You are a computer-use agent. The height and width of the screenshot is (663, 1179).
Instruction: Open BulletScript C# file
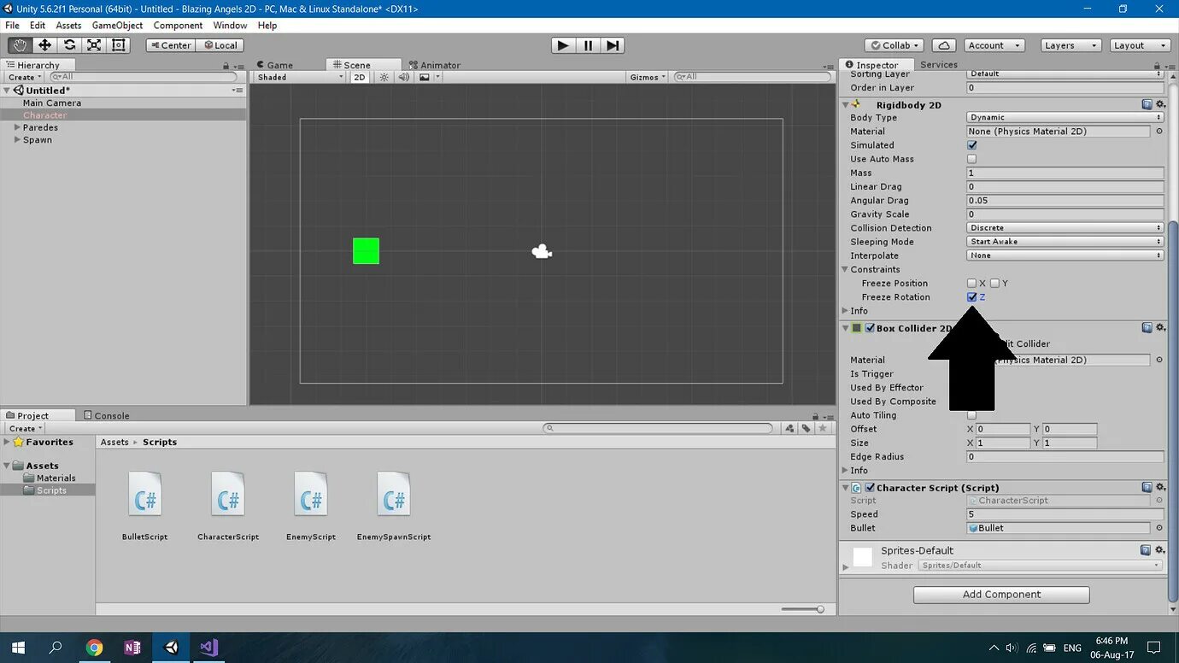tap(145, 494)
